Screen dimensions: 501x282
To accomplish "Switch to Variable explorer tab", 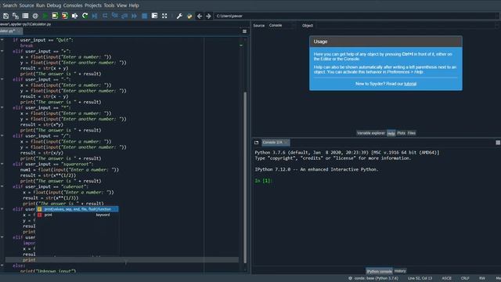I will coord(371,133).
